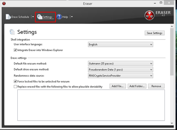Click the Eraser red hazard logo

pyautogui.click(x=149, y=15)
